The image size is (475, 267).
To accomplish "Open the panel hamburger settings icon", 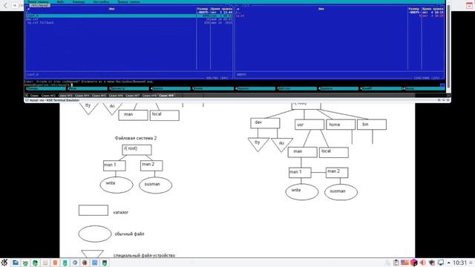I will (x=471, y=263).
